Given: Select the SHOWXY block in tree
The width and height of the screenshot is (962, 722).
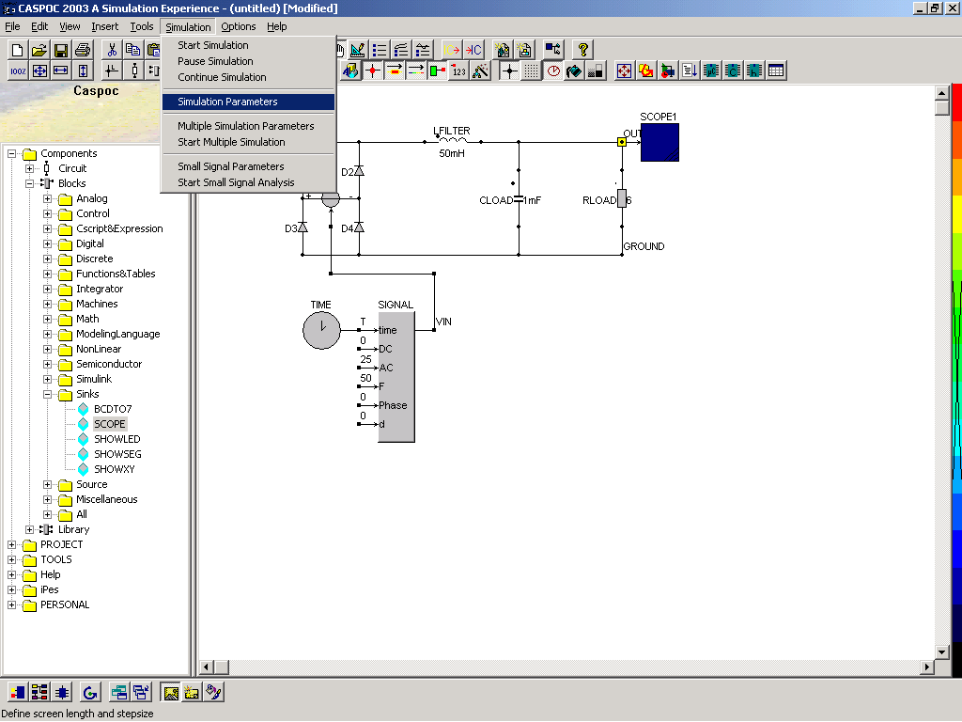Looking at the screenshot, I should point(114,469).
